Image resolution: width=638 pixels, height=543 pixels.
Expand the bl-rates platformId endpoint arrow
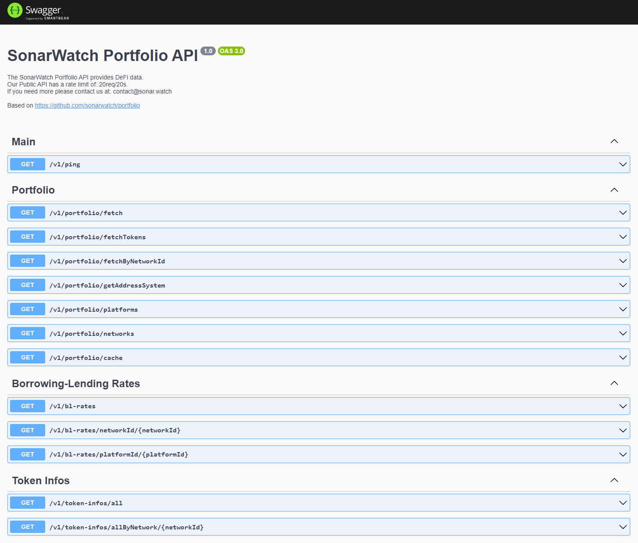tap(623, 454)
